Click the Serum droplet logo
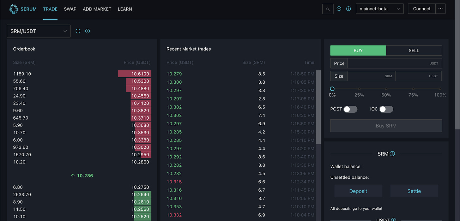 [x=14, y=9]
